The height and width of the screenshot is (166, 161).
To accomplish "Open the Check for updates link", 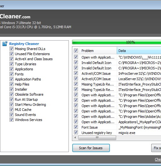I will click(x=158, y=159).
